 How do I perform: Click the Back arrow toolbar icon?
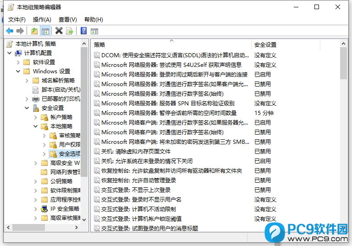click(10, 31)
